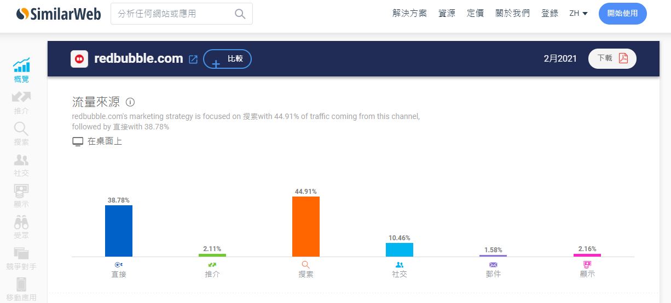Click the 下載 PDF button
This screenshot has height=303, width=671.
pos(612,58)
